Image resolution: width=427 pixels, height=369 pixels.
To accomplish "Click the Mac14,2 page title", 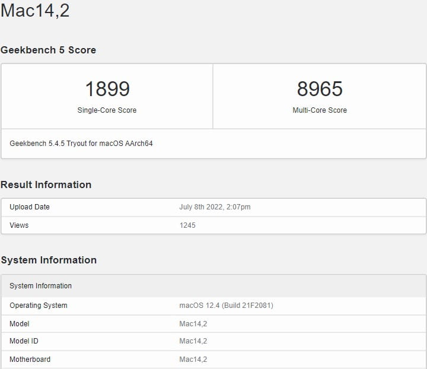I will point(35,11).
